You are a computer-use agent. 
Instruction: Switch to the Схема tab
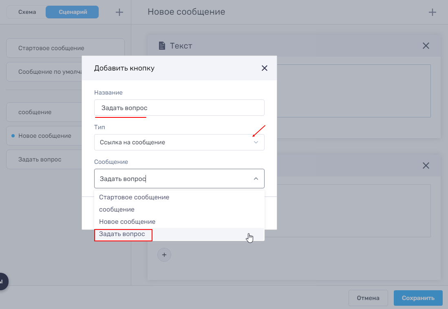(x=27, y=12)
